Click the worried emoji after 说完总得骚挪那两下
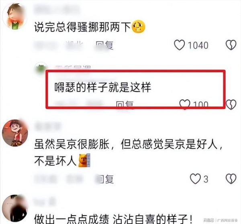Screen dimensions: 241x224 point(139,26)
